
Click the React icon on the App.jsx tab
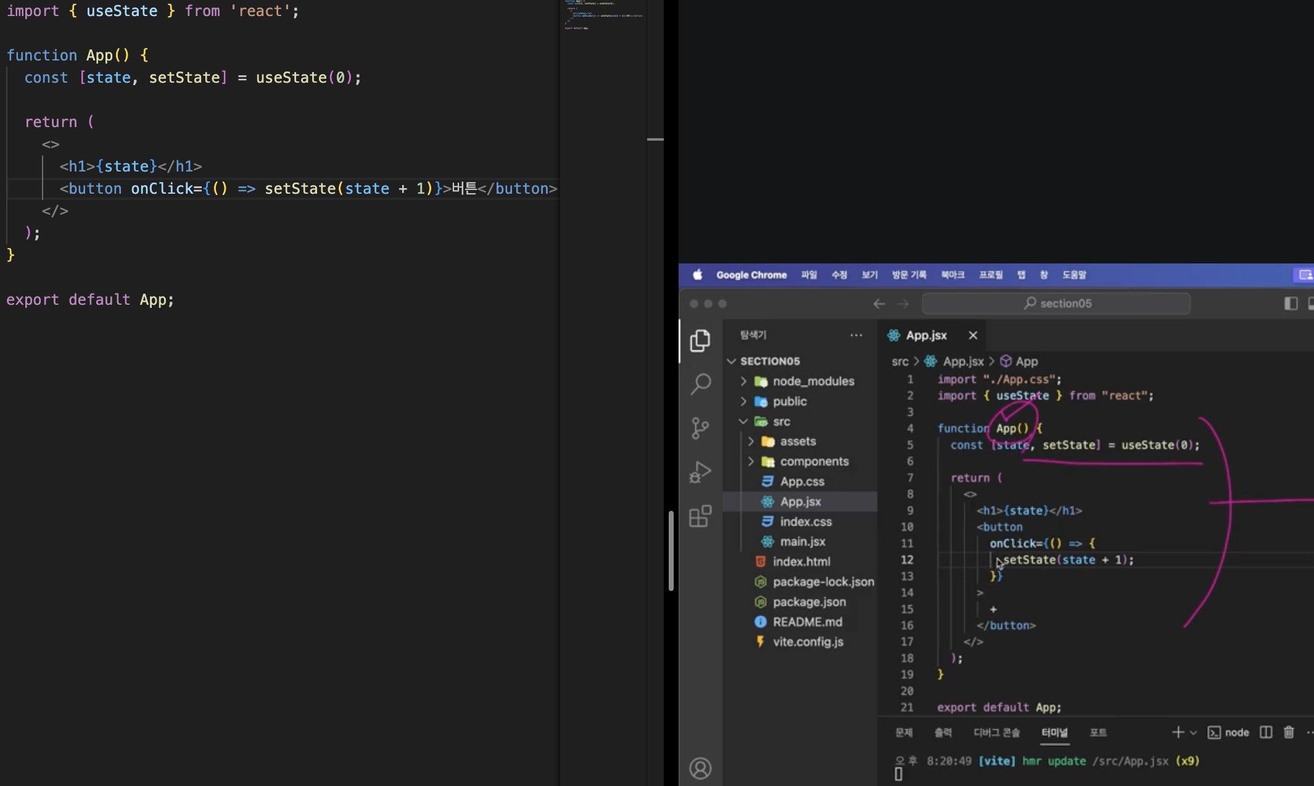click(893, 335)
